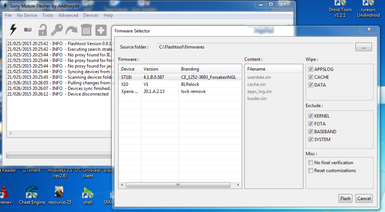Click firmware table scroll left arrow
This screenshot has height=212, width=385.
(x=122, y=185)
